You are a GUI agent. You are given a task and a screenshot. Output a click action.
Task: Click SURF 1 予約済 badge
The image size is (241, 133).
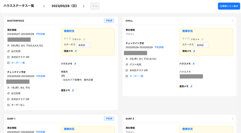tap(109, 119)
